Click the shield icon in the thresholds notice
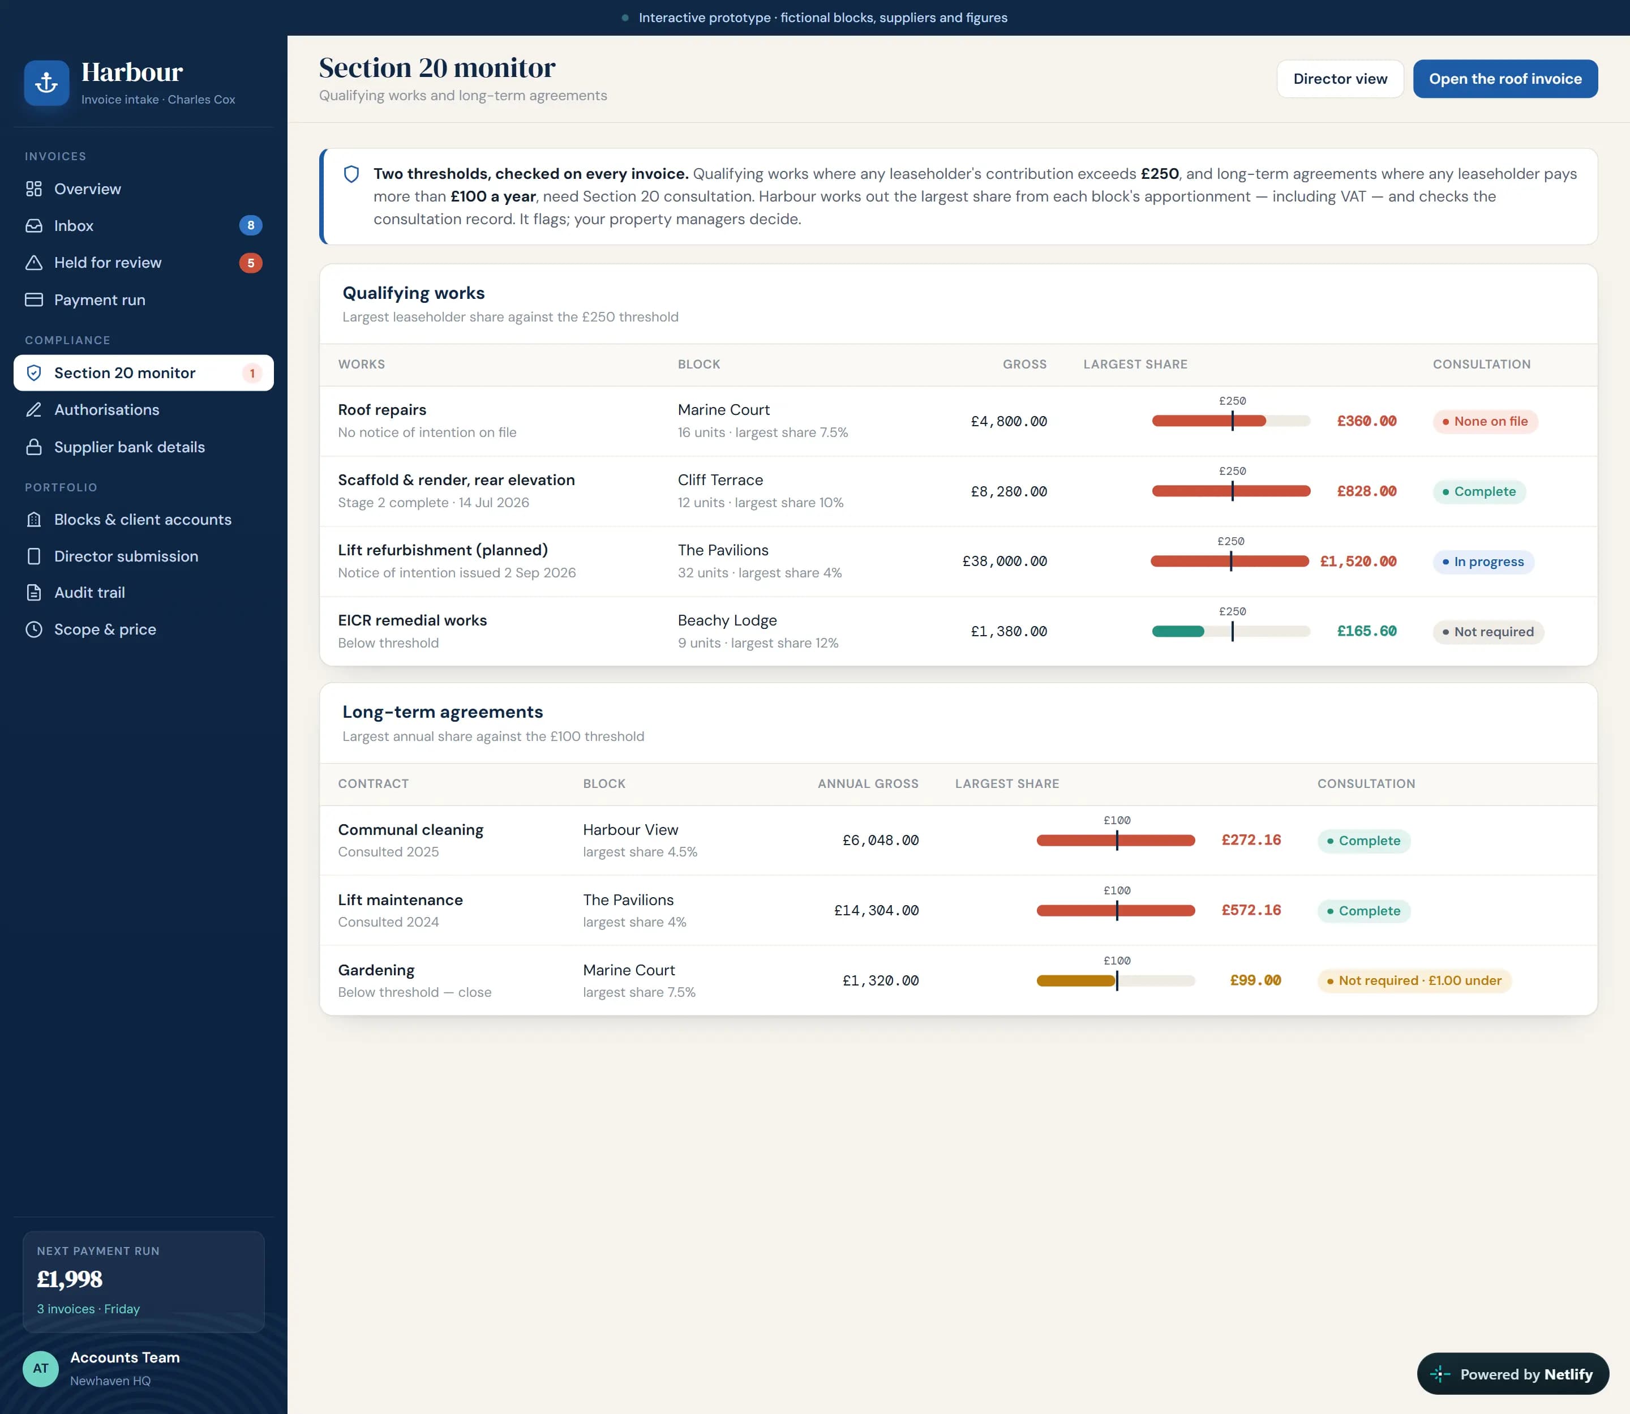This screenshot has height=1414, width=1630. (352, 174)
